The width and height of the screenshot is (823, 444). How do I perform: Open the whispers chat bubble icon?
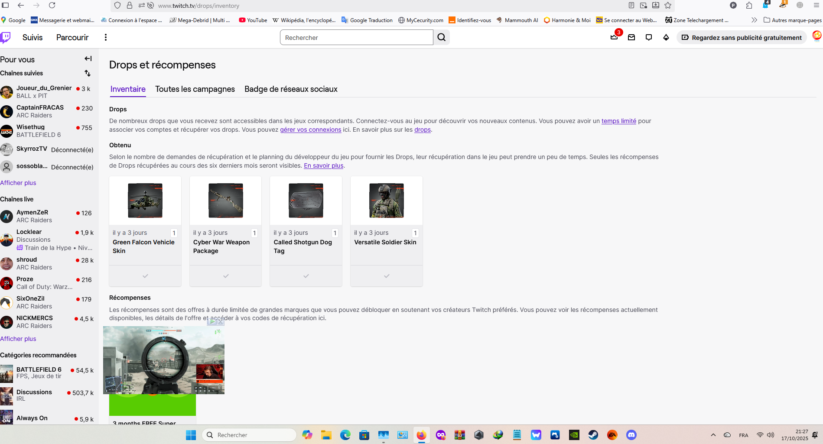[x=649, y=37]
